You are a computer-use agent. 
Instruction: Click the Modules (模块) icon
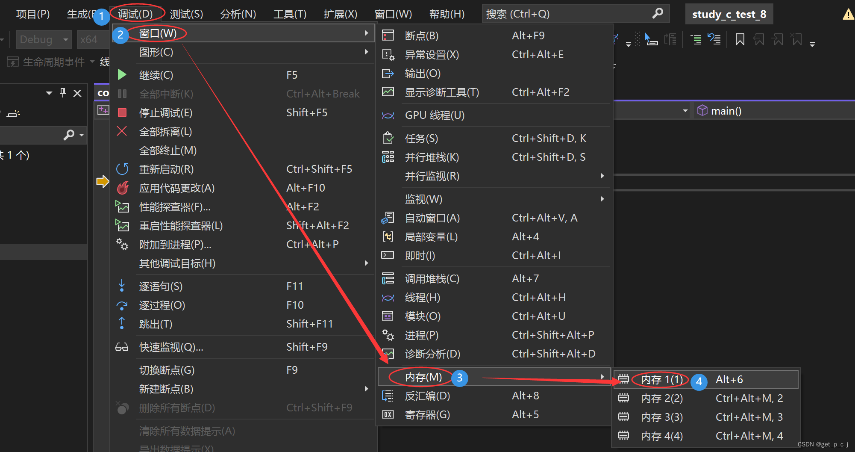click(x=388, y=316)
